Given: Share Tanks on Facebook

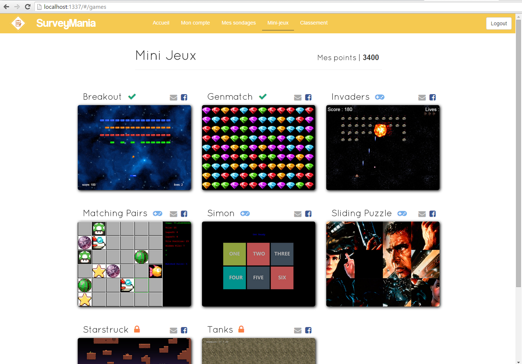Looking at the screenshot, I should point(308,330).
